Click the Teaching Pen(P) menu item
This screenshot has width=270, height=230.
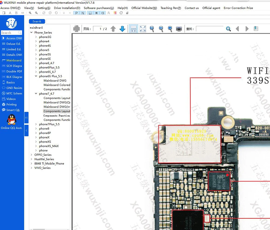(171, 8)
